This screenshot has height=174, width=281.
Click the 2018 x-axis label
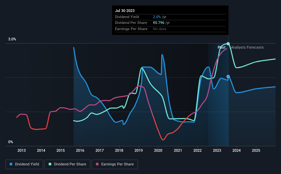[119, 150]
